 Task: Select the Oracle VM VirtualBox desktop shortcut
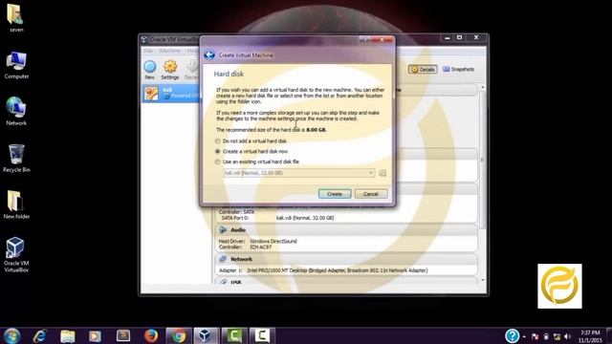pyautogui.click(x=16, y=254)
